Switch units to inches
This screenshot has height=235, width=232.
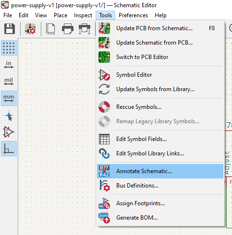[x=9, y=65]
